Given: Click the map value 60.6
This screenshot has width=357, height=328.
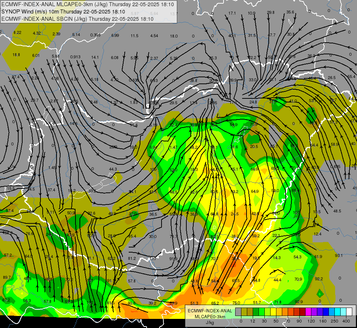Looking at the screenshot, I should (131, 303).
